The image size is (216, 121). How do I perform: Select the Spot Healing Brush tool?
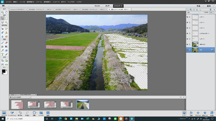click(x=6, y=29)
